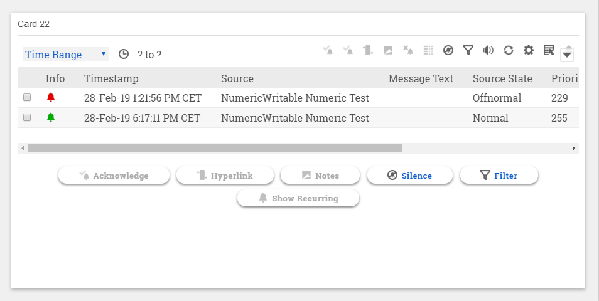This screenshot has height=301, width=599.
Task: Open the filter funnel icon in toolbar
Action: tap(468, 50)
